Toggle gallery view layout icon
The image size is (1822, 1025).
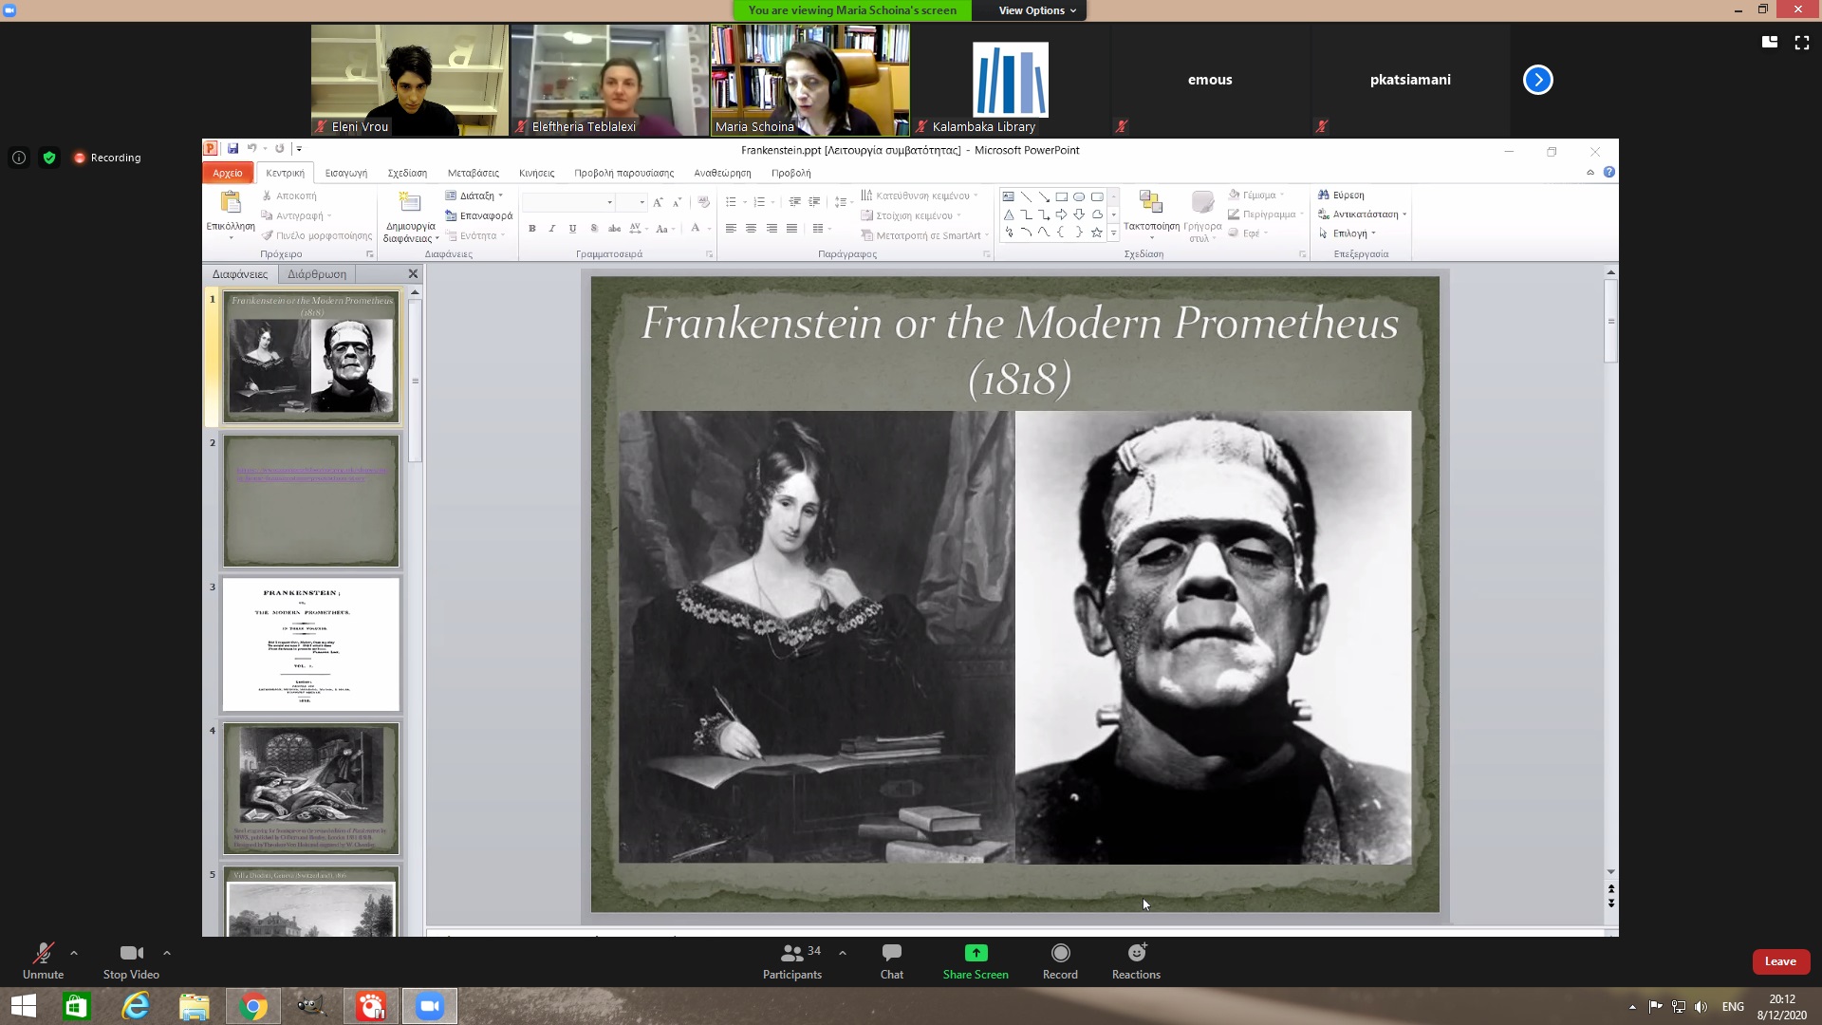[x=1769, y=43]
